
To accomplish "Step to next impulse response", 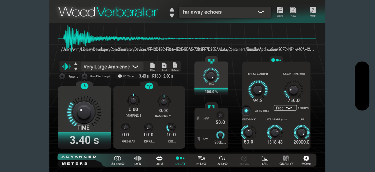I will [x=76, y=69].
